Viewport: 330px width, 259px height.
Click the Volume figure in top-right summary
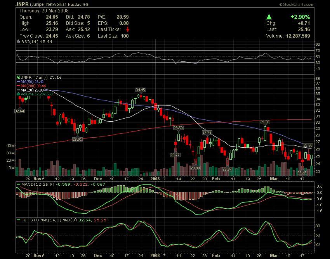coord(298,36)
